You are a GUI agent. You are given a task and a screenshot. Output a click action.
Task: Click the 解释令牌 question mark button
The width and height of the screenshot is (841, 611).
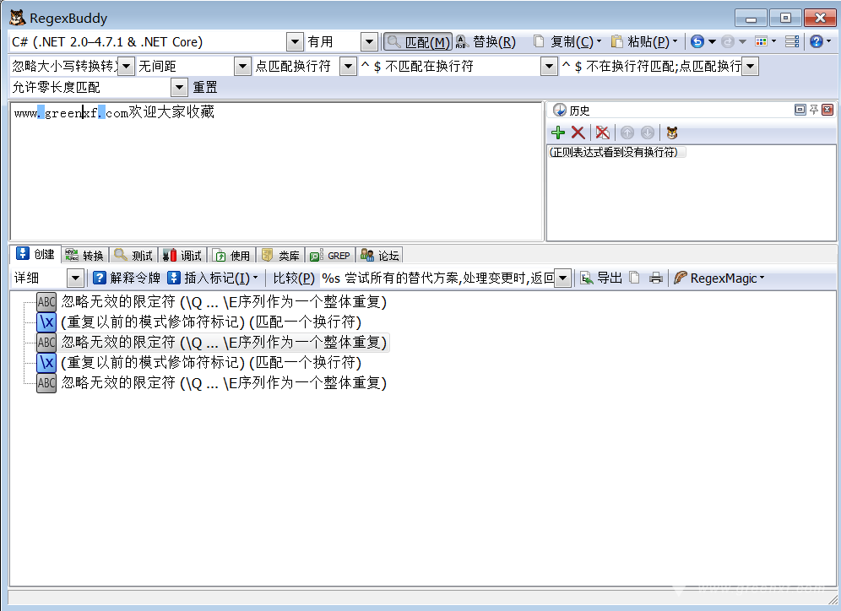point(127,278)
